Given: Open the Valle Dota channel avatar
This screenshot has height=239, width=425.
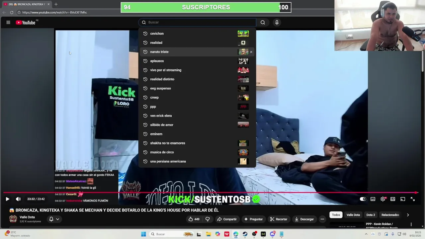Looking at the screenshot, I should click(x=13, y=219).
